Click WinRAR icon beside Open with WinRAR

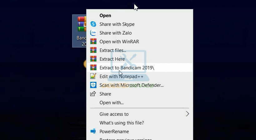tap(93, 42)
